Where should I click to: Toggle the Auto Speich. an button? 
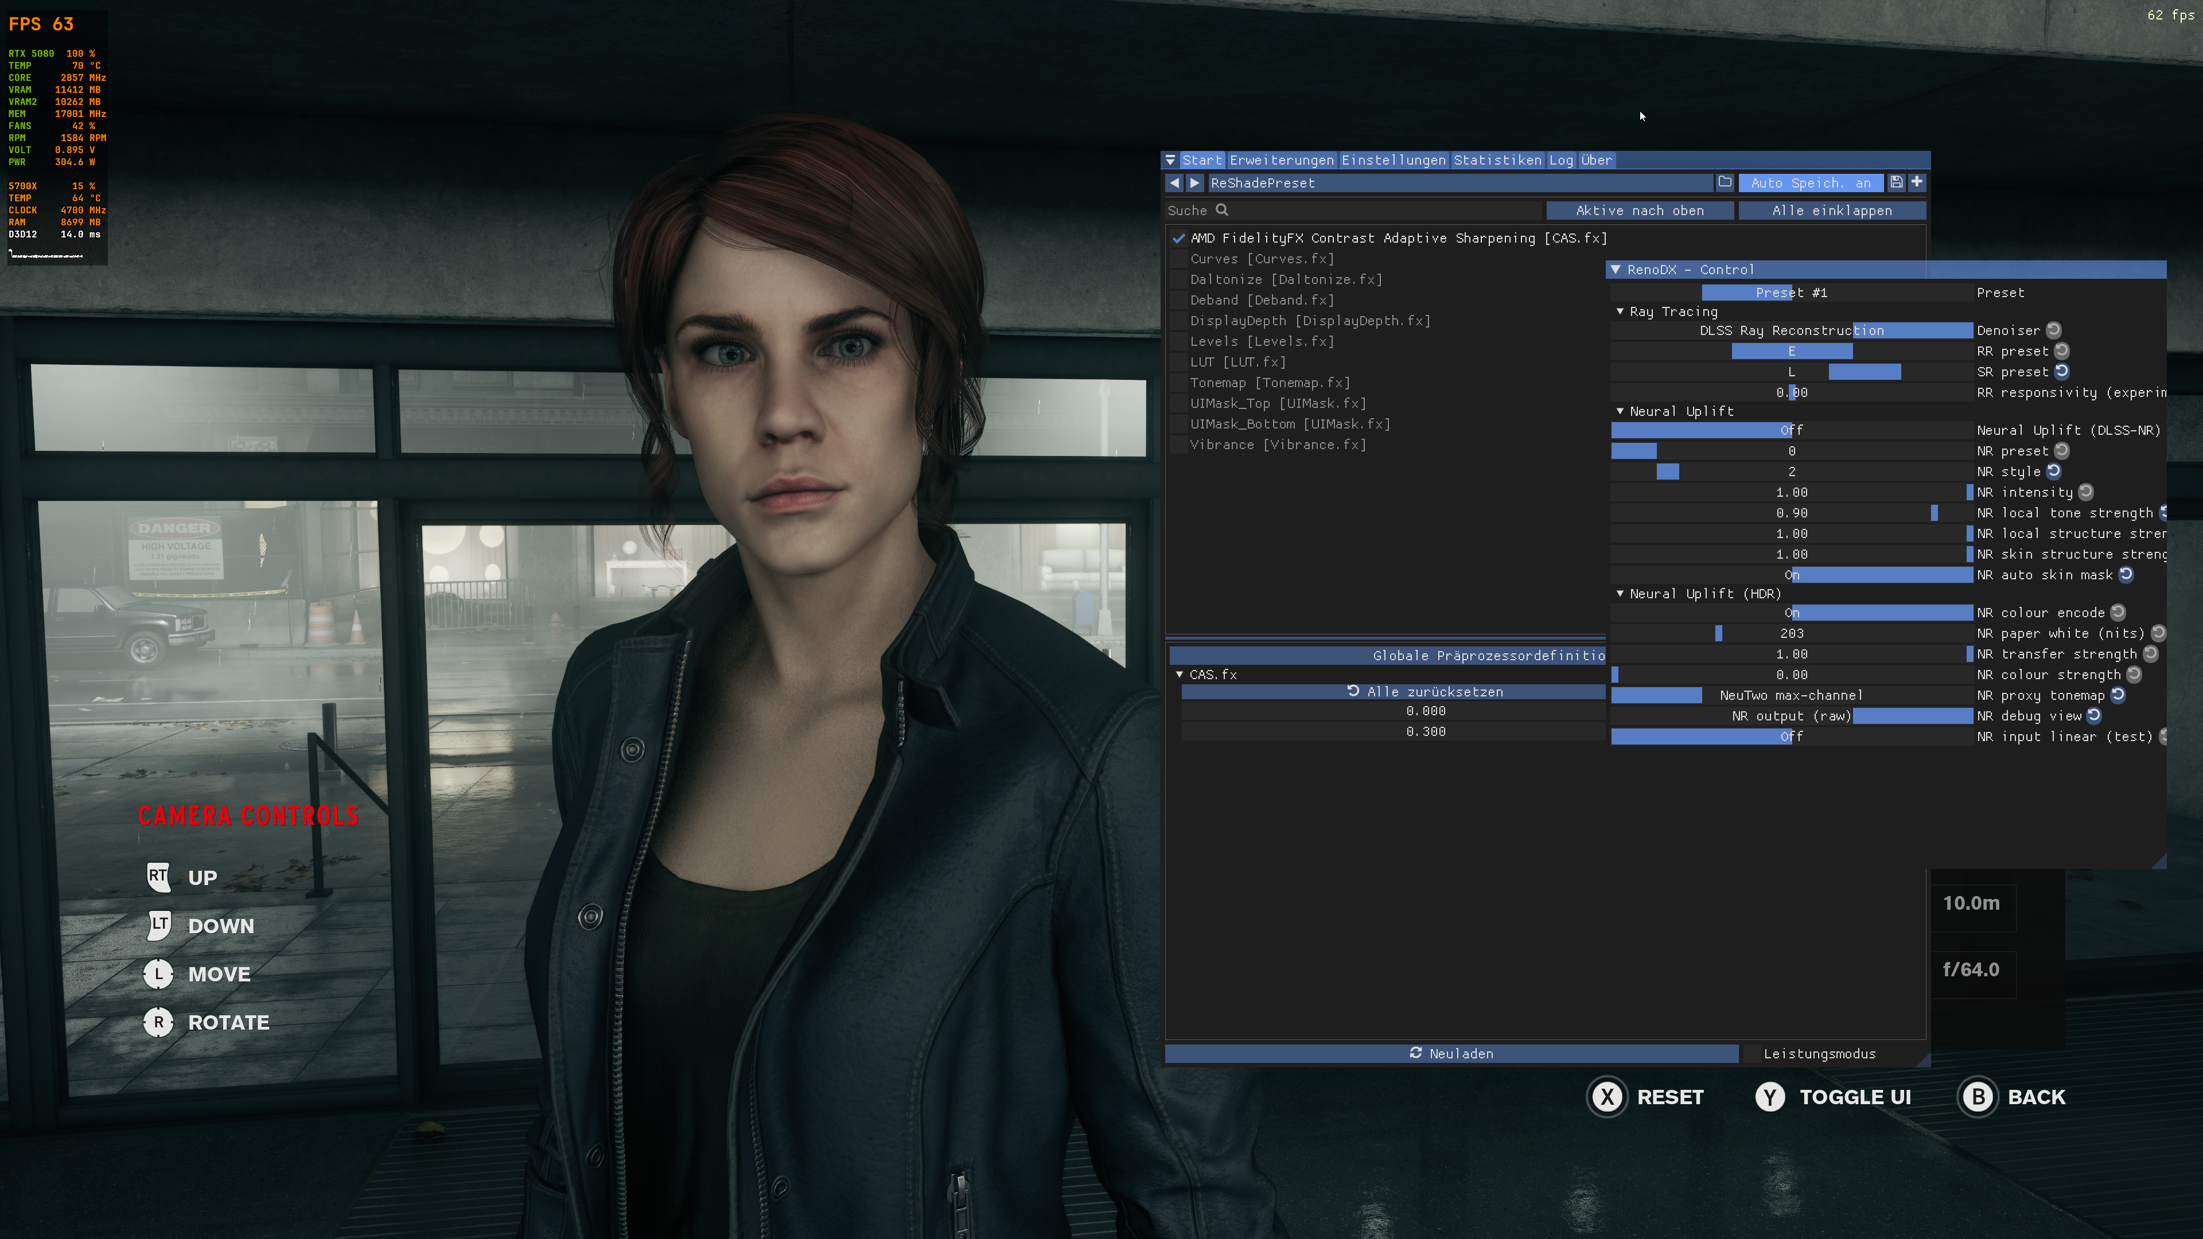point(1811,183)
